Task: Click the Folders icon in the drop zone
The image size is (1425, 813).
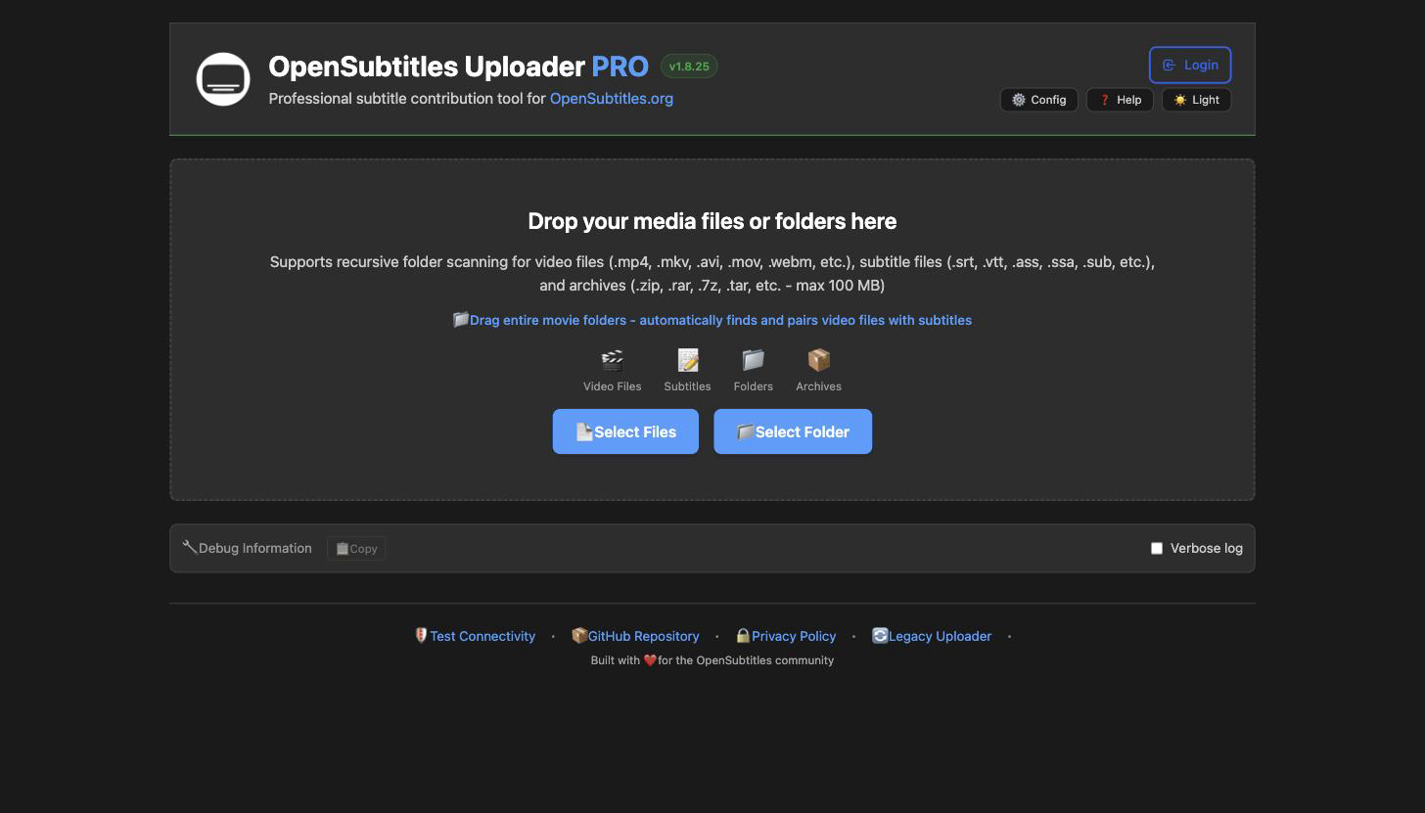Action: [753, 361]
